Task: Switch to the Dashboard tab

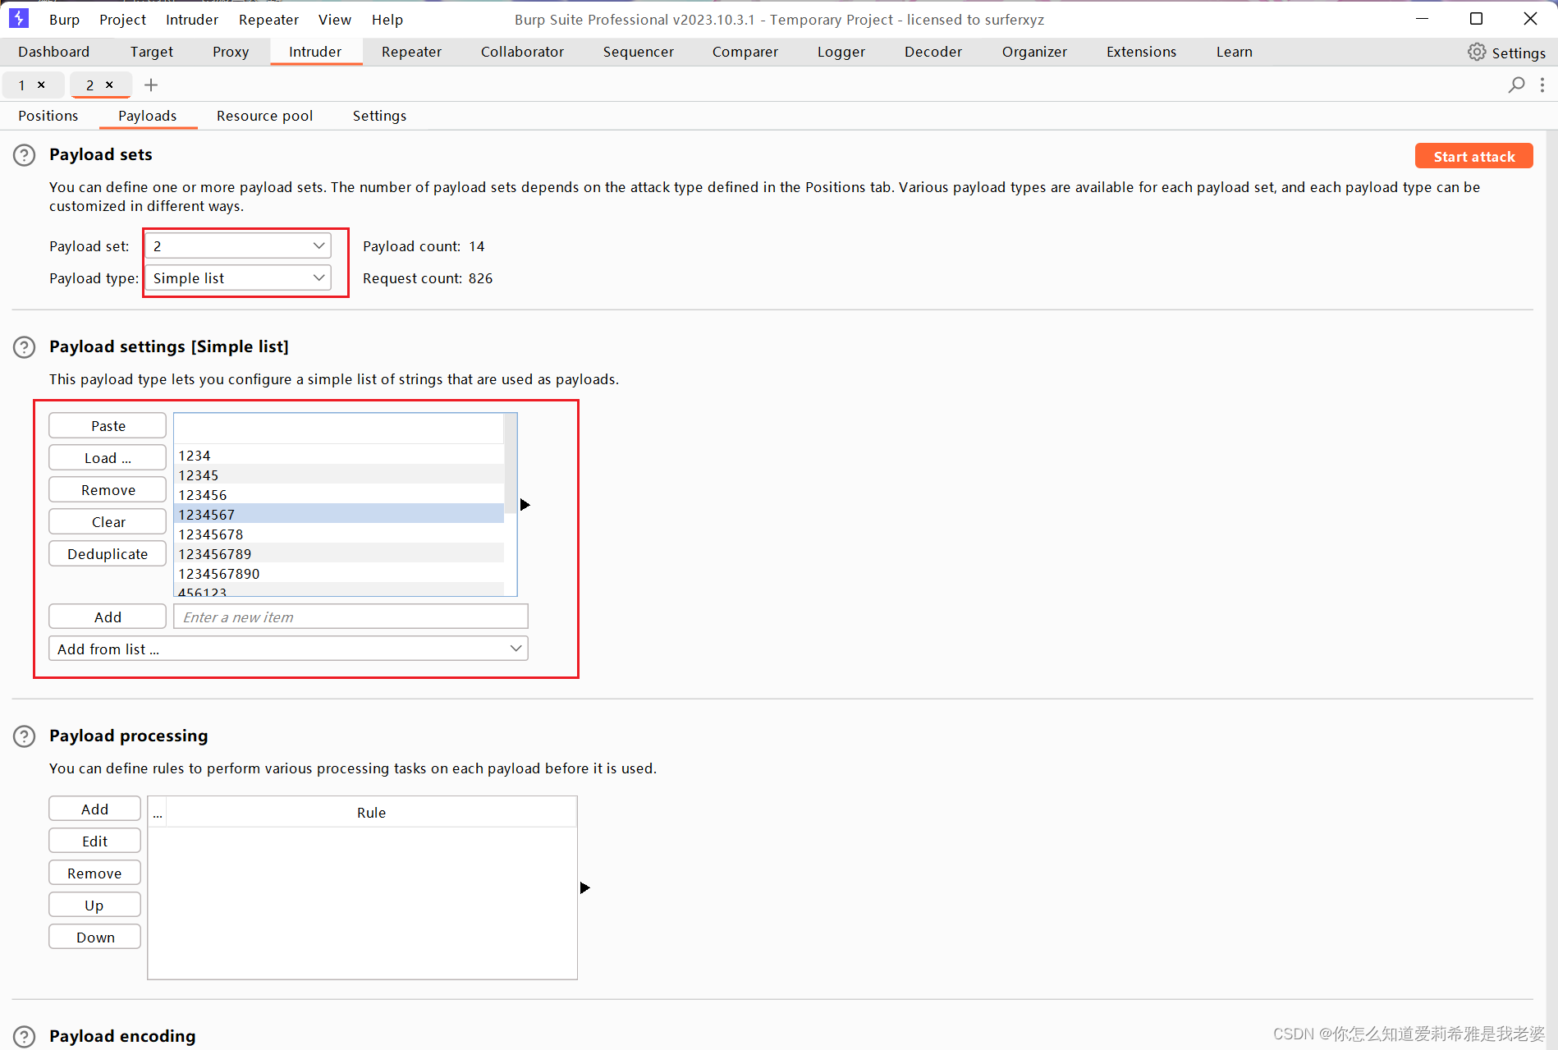Action: click(x=53, y=52)
